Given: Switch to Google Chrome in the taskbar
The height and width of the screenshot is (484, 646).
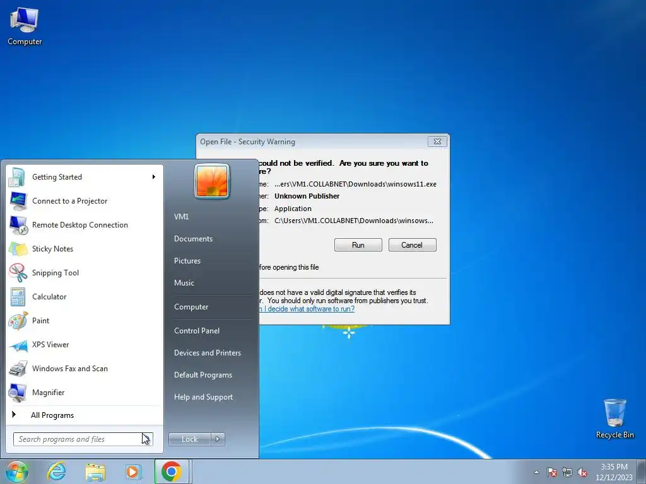Looking at the screenshot, I should point(172,471).
